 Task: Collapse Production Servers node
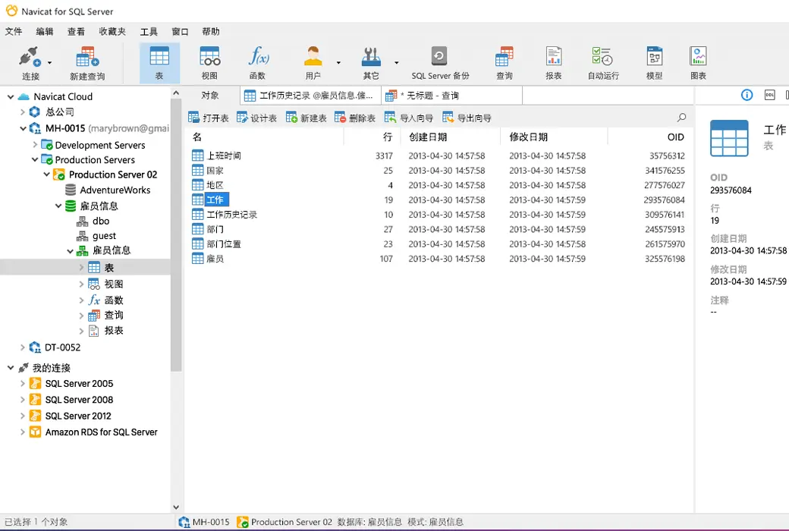coord(35,159)
